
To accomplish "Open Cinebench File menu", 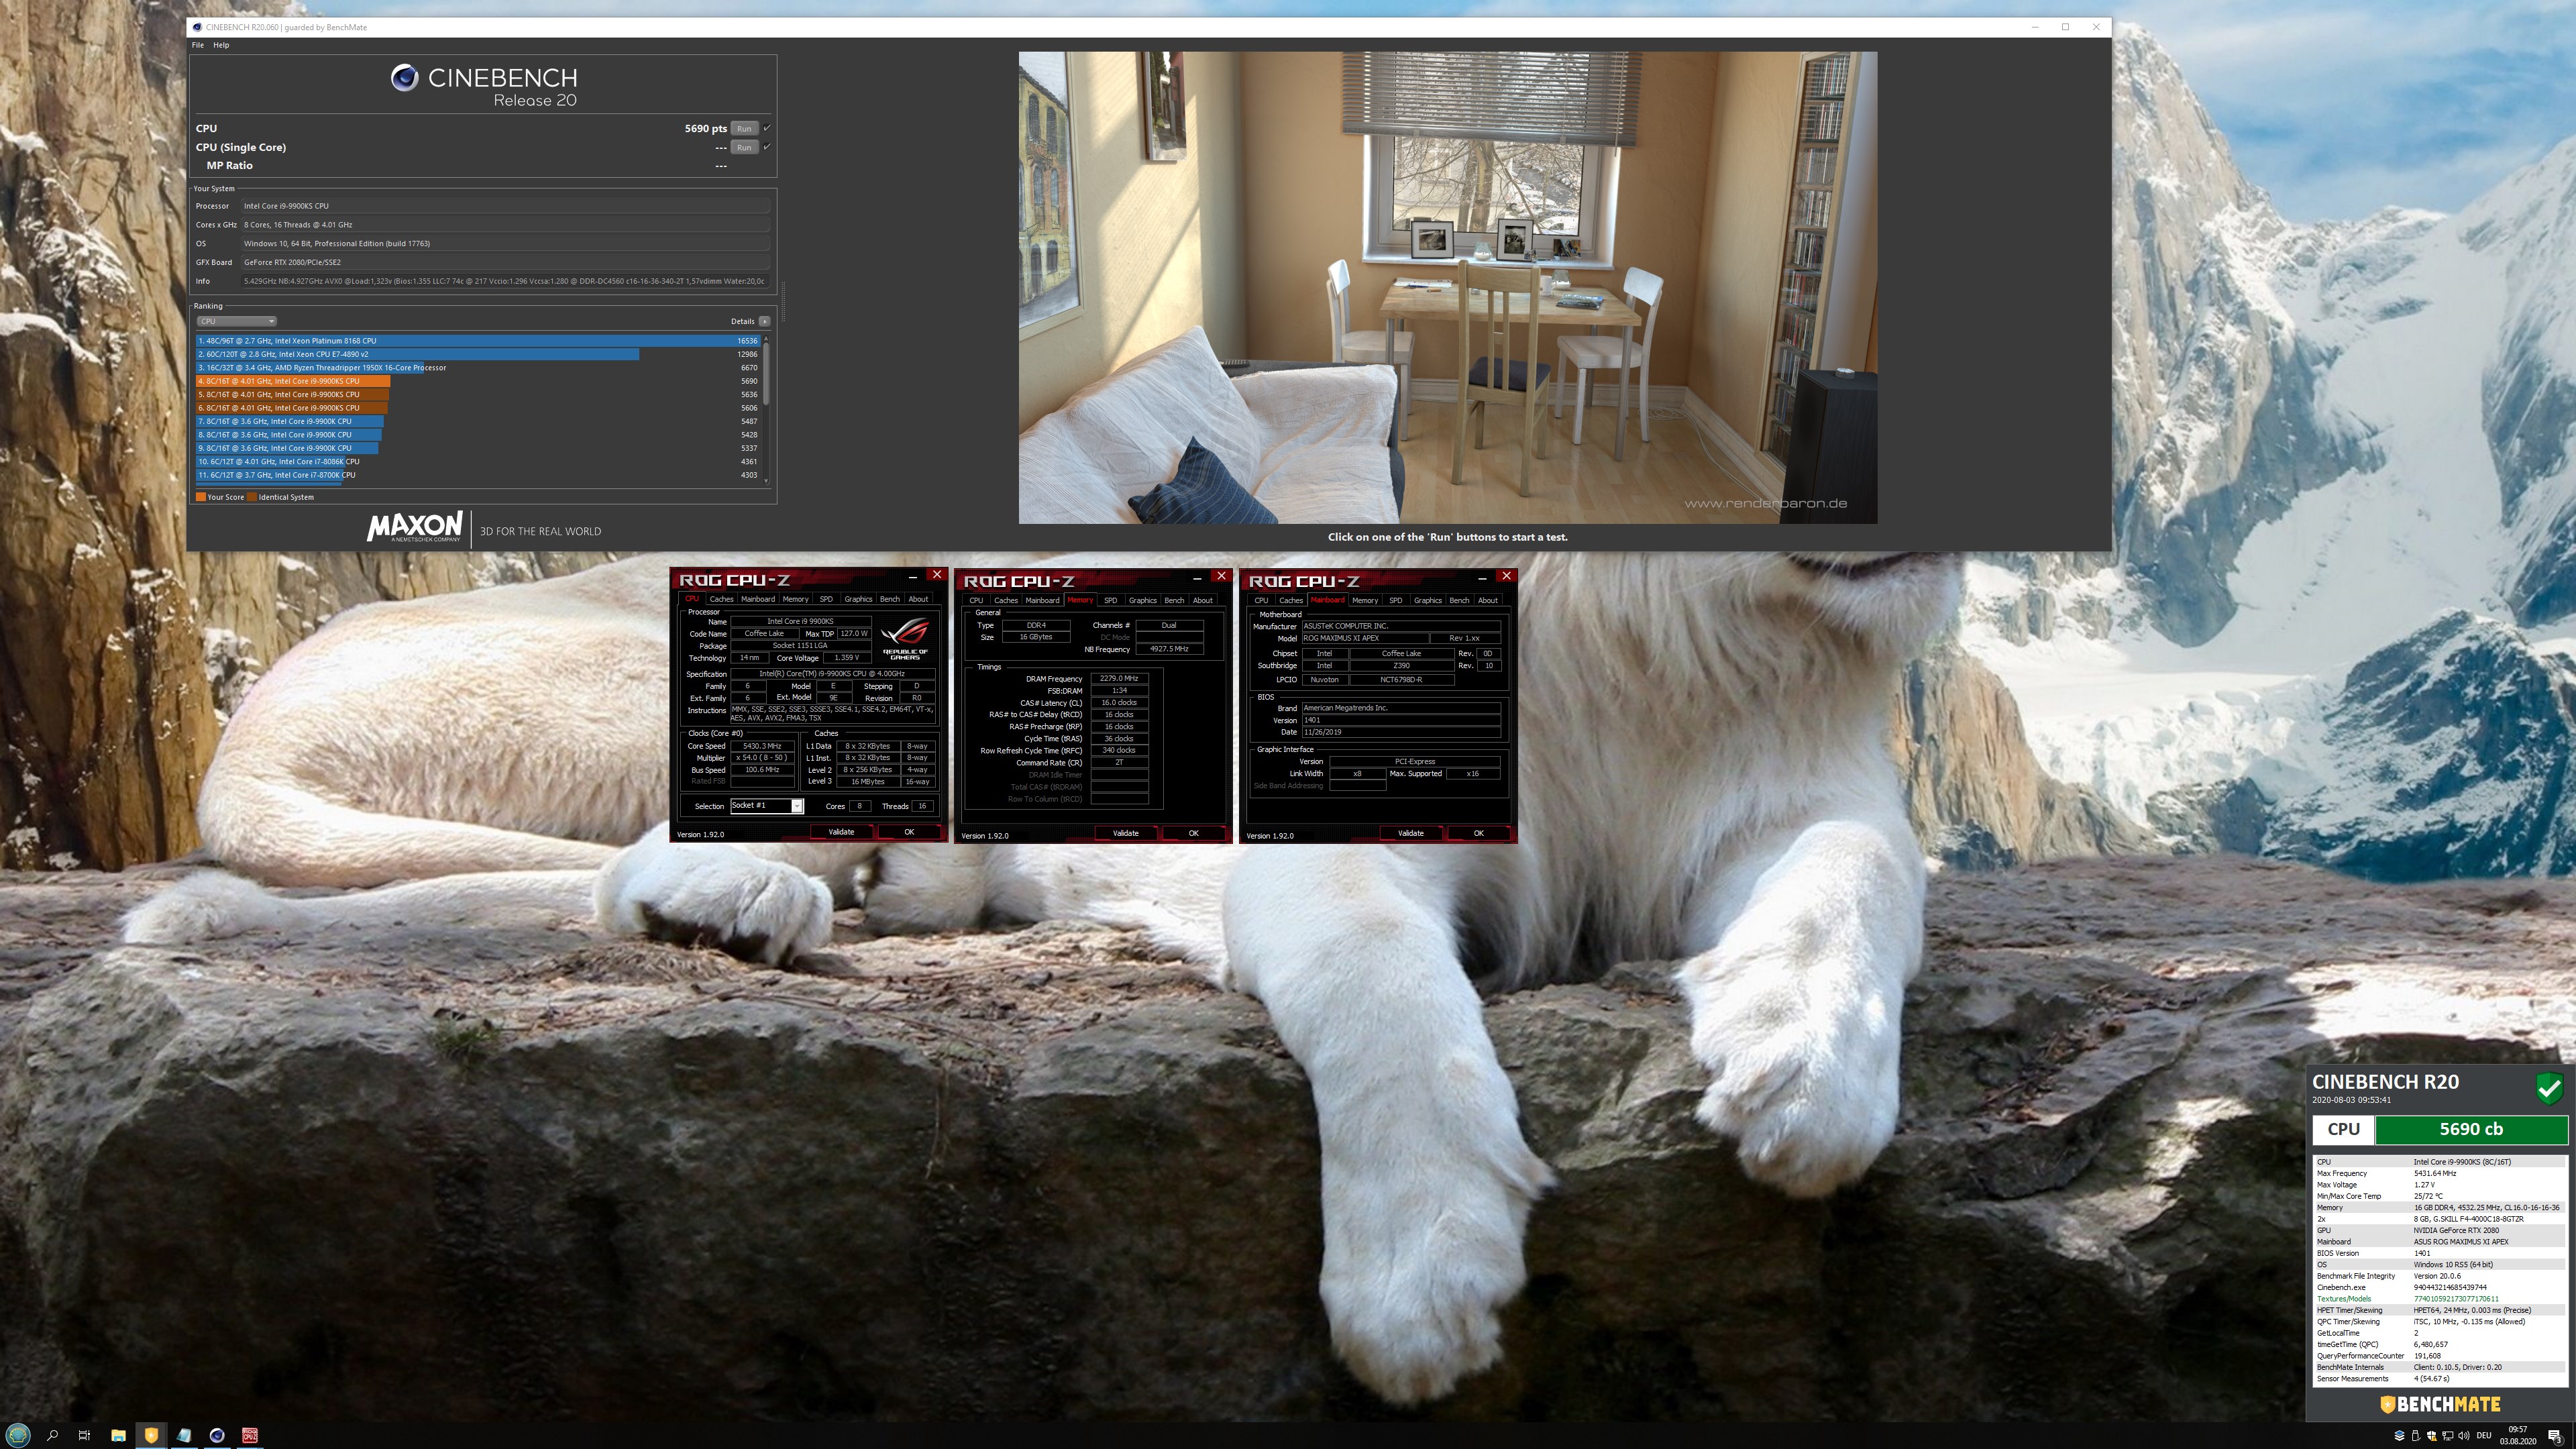I will (x=198, y=45).
